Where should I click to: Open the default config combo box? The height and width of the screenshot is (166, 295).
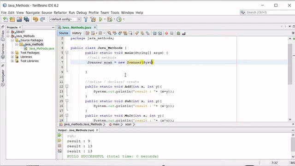65,19
